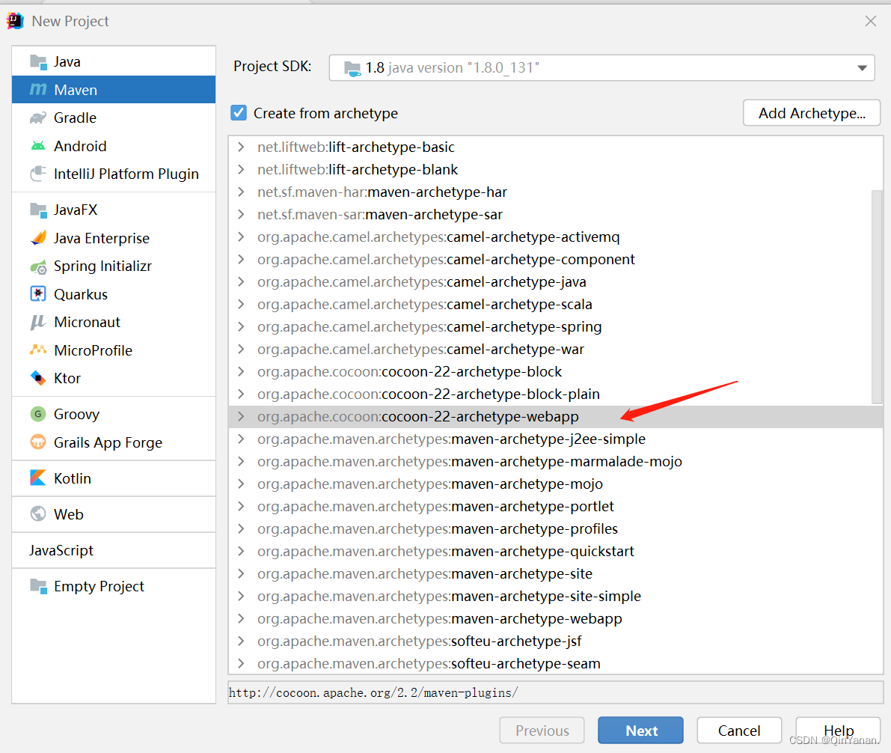Click the IntelliJ IDEA logo in title bar
The height and width of the screenshot is (753, 891).
coord(15,21)
